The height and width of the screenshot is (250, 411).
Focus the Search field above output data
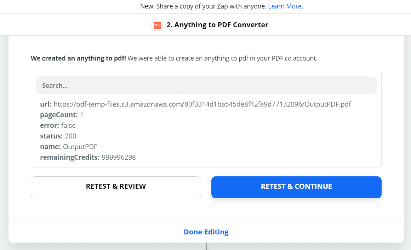pos(206,85)
